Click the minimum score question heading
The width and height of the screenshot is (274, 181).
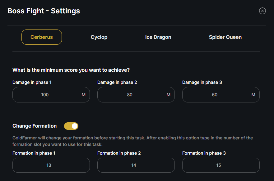(x=71, y=70)
